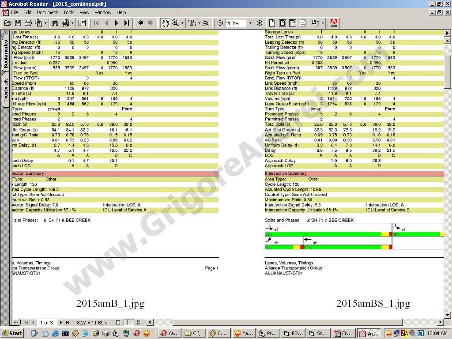The image size is (452, 339).
Task: Toggle the navigation pane from toolbar
Action: tap(82, 23)
